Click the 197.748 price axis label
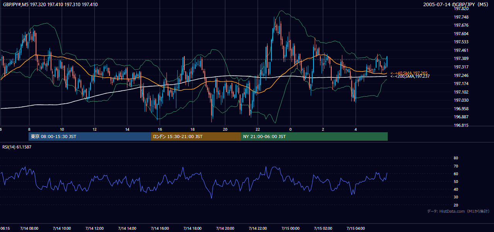This screenshot has width=494, height=232. (461, 17)
